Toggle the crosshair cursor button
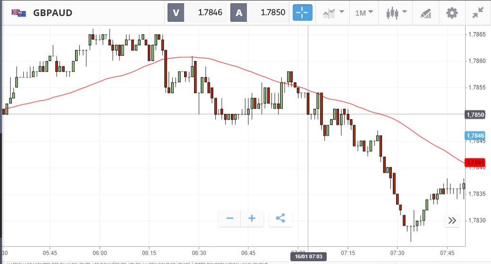 pyautogui.click(x=303, y=13)
